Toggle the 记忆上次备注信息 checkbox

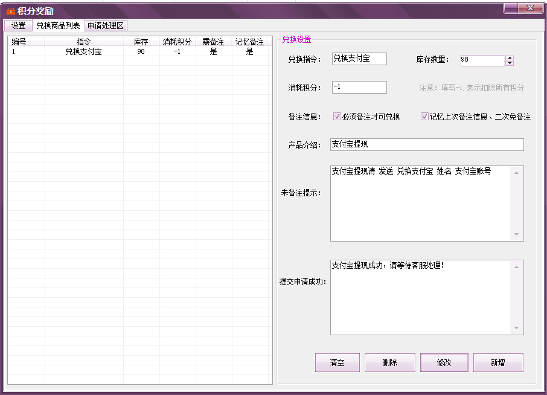pos(424,117)
